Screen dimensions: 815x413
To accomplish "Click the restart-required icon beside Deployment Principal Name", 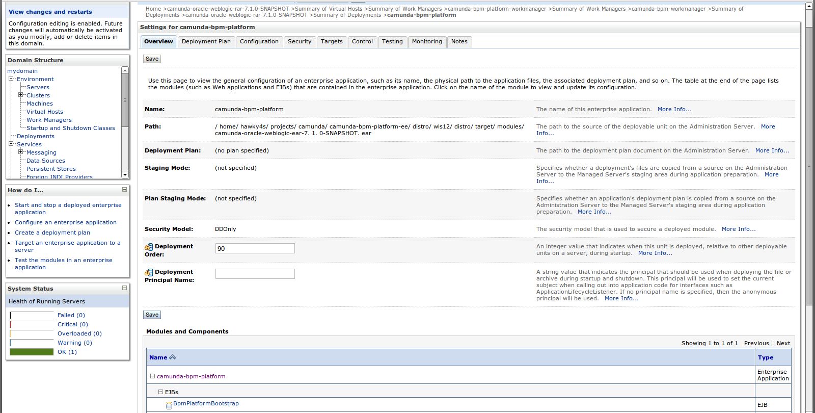I will [x=149, y=272].
